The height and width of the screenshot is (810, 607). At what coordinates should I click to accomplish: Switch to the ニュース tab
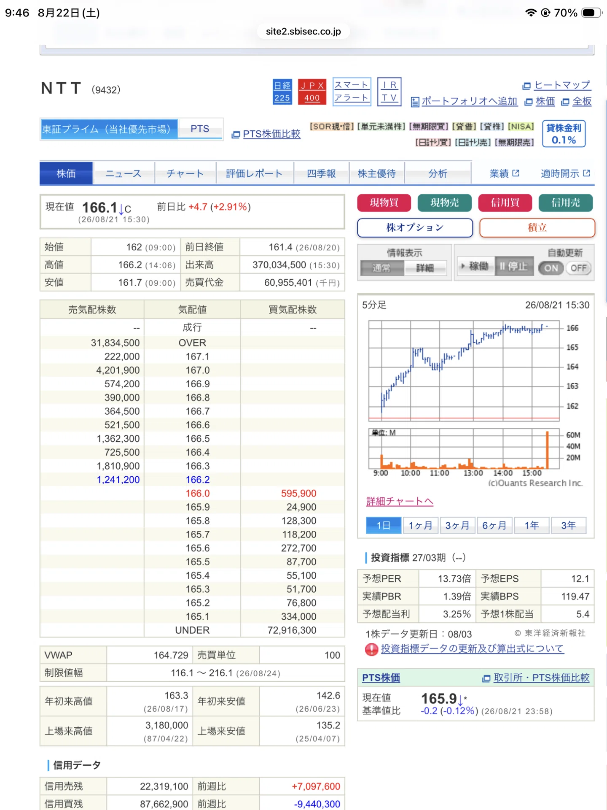point(124,173)
